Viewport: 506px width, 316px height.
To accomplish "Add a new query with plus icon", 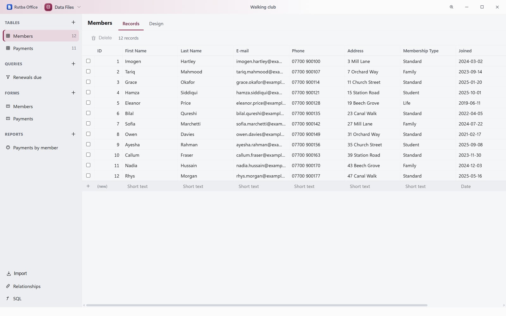I will tap(73, 64).
